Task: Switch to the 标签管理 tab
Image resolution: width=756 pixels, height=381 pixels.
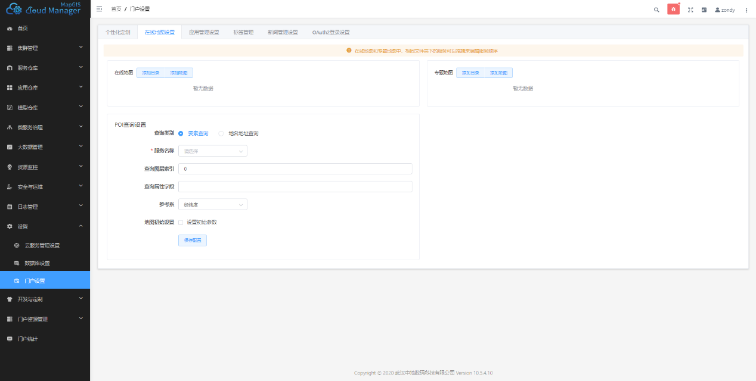Action: pos(243,32)
